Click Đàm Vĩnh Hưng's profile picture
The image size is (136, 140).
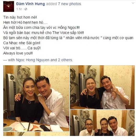point(9,7)
